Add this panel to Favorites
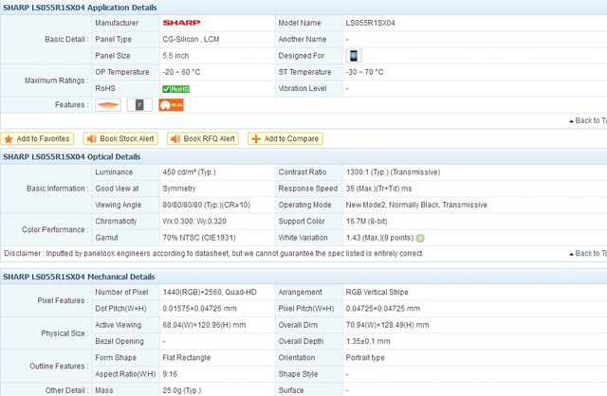The height and width of the screenshot is (396, 607). coord(37,139)
